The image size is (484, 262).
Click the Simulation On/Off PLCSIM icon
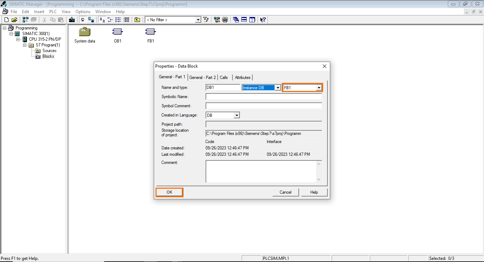[x=225, y=20]
